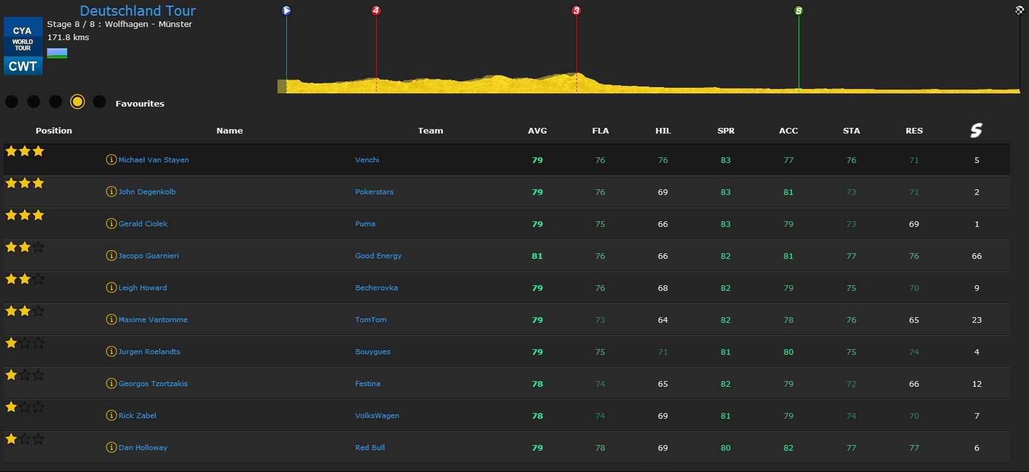Open rider Rick Zabel
The image size is (1029, 472).
click(x=137, y=416)
